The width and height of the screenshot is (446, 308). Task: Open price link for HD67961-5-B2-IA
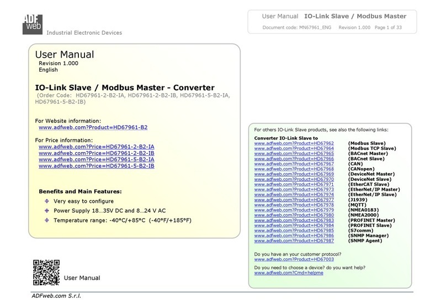(97, 160)
